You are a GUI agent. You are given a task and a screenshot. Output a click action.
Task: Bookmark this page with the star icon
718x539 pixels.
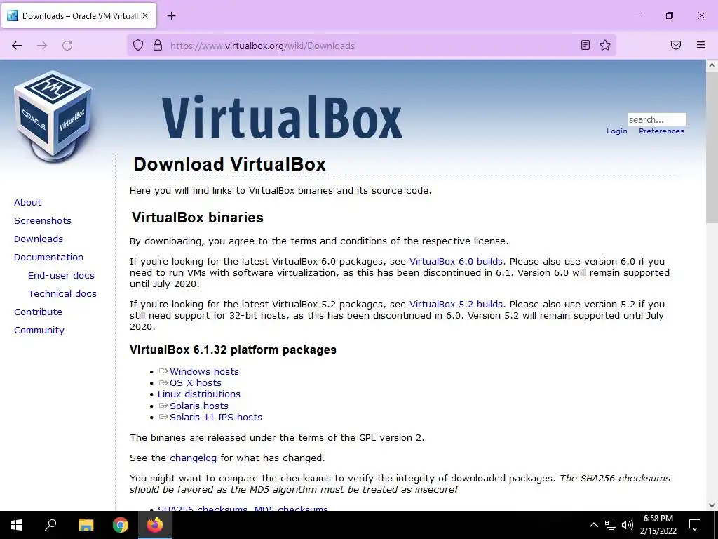click(x=605, y=45)
